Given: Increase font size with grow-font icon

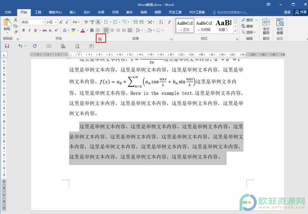Looking at the screenshot, I should tap(61, 22).
